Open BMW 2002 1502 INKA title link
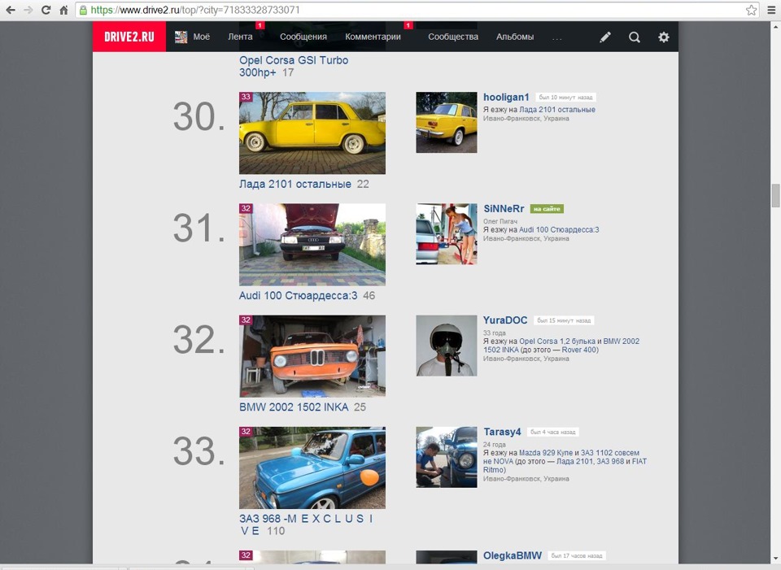Viewport: 781px width, 570px height. [x=294, y=407]
